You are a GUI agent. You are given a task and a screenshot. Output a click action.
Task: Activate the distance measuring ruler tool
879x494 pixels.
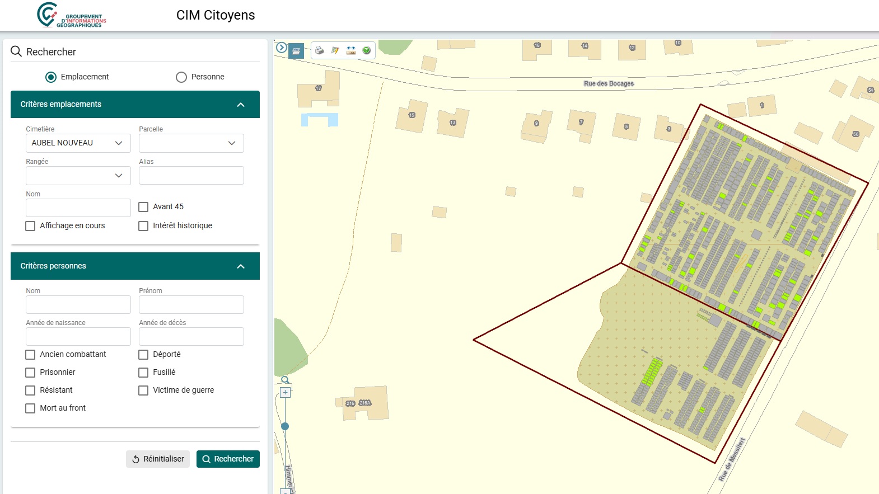pos(351,50)
